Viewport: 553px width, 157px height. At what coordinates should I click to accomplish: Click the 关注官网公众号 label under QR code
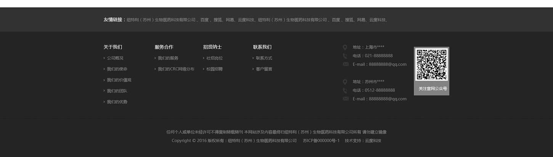tap(432, 89)
